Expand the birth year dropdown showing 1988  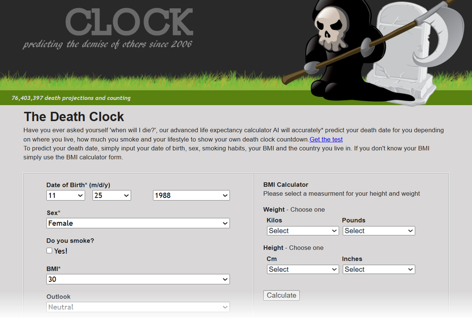coord(191,196)
